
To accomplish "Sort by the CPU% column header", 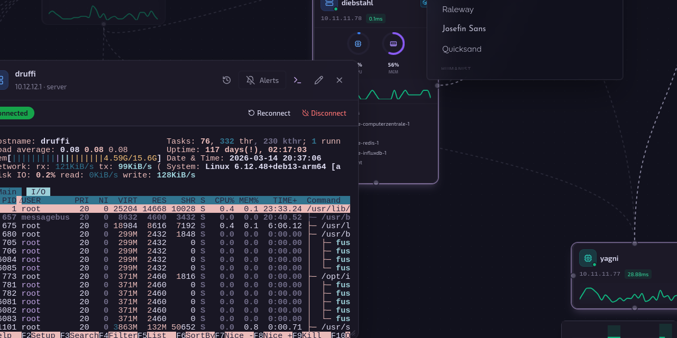I will 224,201.
